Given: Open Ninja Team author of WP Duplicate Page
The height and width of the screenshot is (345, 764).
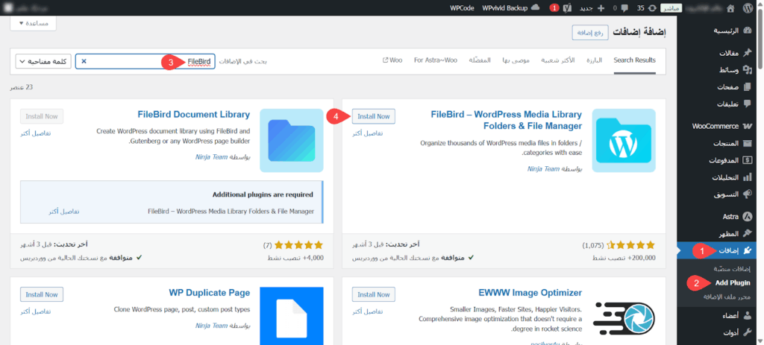Looking at the screenshot, I should 211,326.
